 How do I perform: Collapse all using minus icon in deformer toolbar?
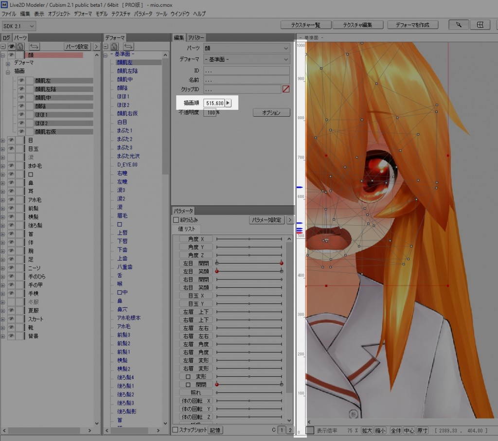[106, 46]
